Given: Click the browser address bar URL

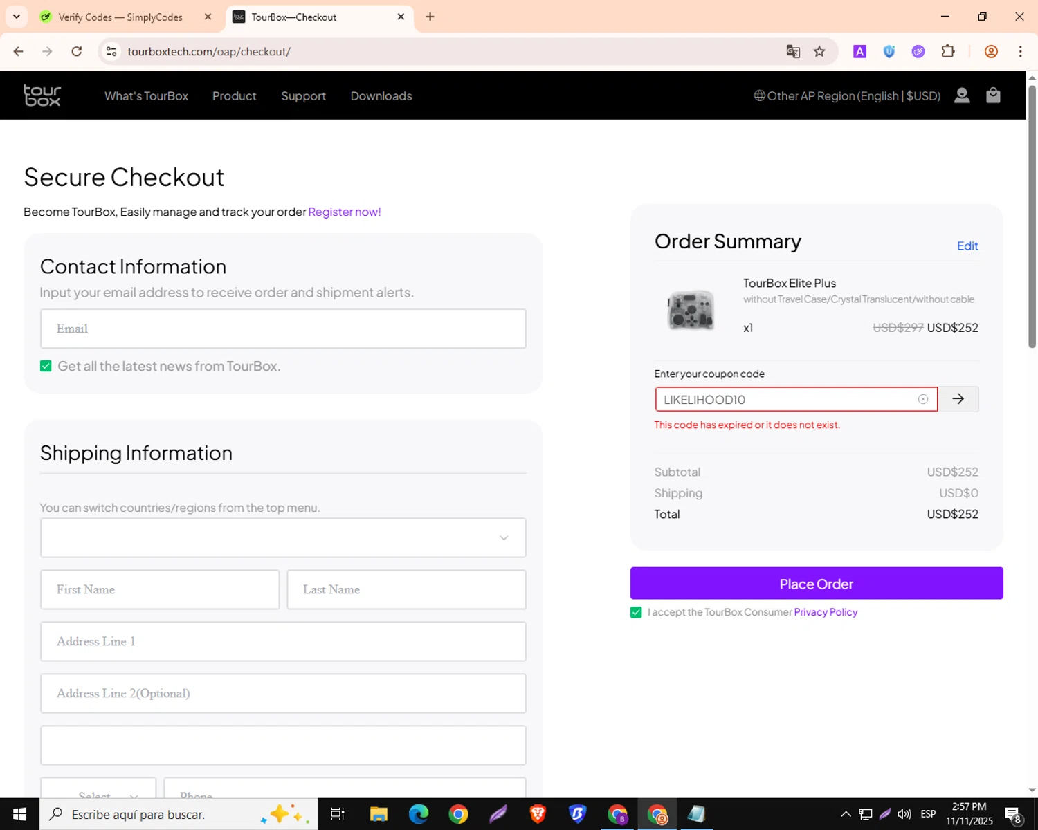Looking at the screenshot, I should 209,51.
